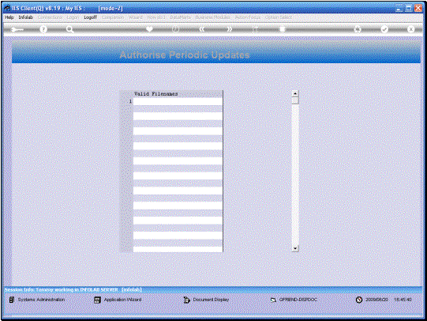Click the magnifying glass search icon

coord(69,29)
